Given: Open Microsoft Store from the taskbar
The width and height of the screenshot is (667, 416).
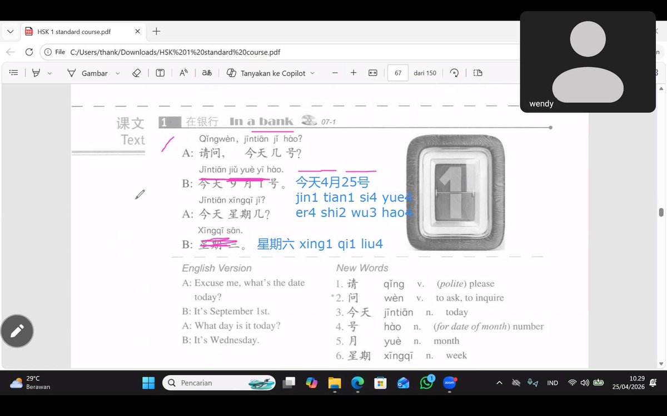Looking at the screenshot, I should click(380, 383).
